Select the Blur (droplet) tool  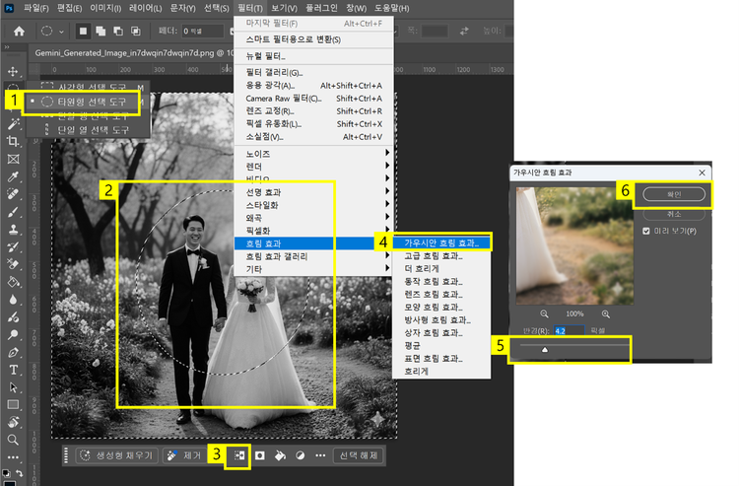coord(13,300)
